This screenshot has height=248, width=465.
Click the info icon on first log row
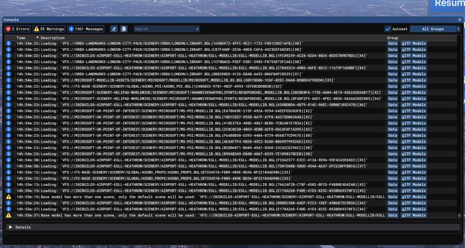click(x=8, y=43)
